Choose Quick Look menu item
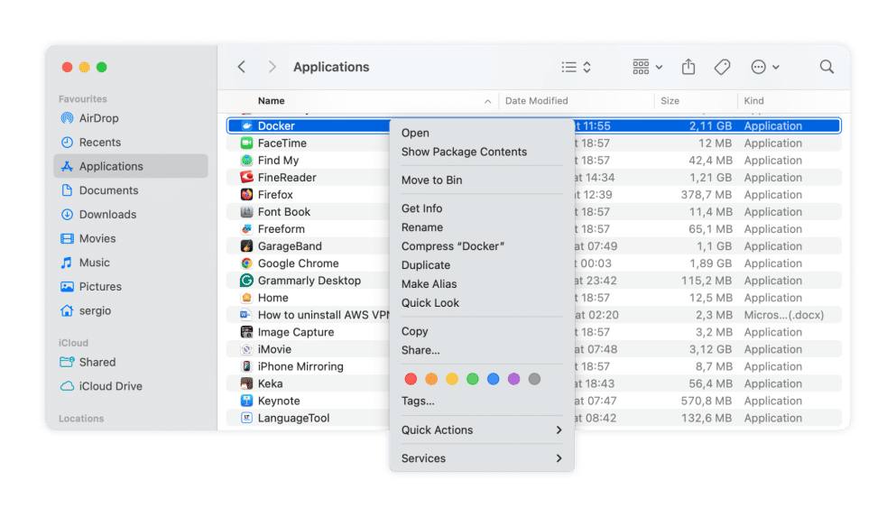 (482, 302)
